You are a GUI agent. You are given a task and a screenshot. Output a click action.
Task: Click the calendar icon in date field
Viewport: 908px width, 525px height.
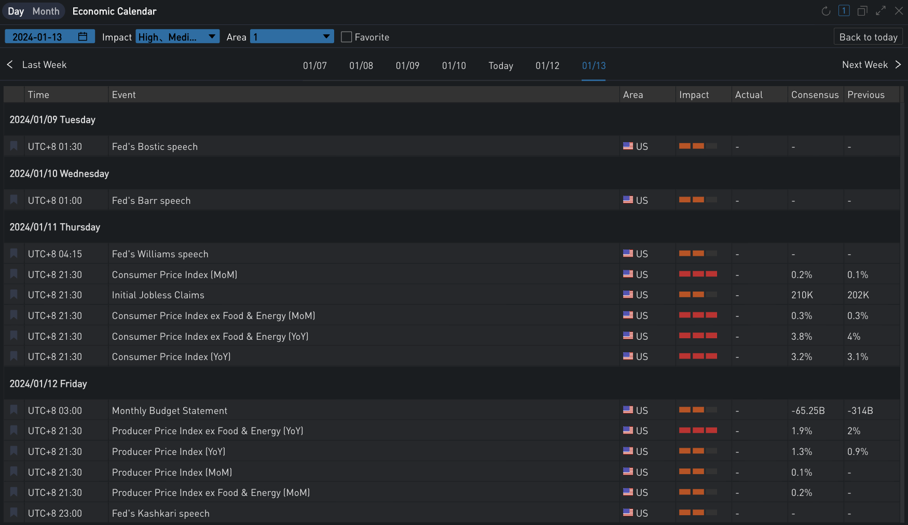click(x=82, y=37)
